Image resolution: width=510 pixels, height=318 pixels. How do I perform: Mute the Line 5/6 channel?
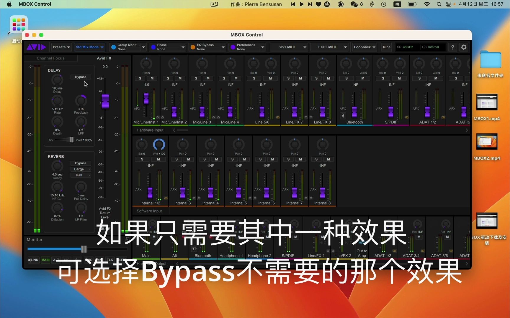(270, 78)
